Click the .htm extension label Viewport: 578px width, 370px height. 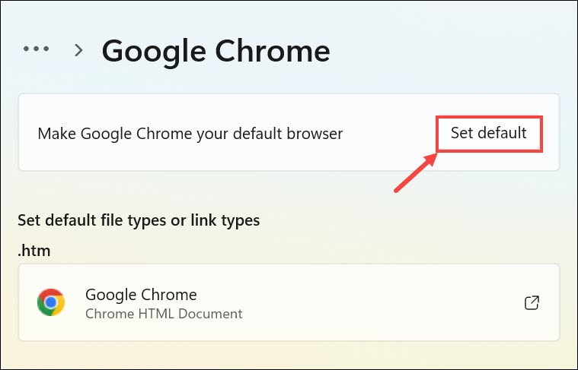(x=34, y=249)
